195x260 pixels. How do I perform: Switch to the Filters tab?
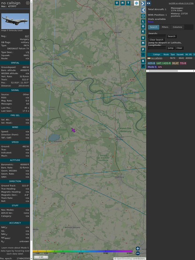point(165,27)
